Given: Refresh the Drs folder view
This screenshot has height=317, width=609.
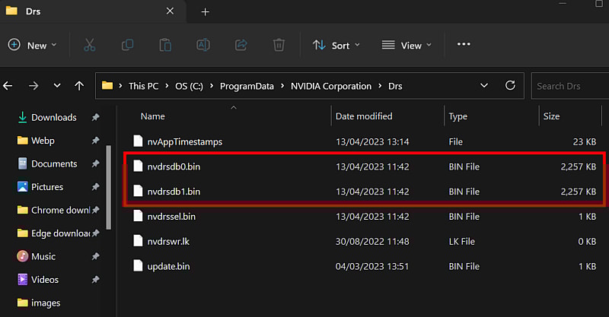Looking at the screenshot, I should click(510, 85).
